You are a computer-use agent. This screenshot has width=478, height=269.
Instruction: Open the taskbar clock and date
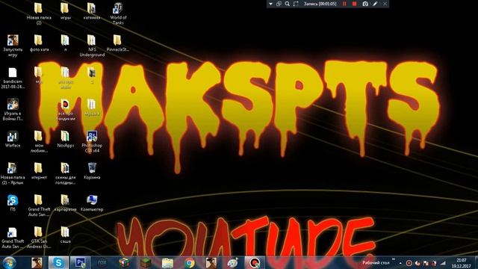coord(462,263)
